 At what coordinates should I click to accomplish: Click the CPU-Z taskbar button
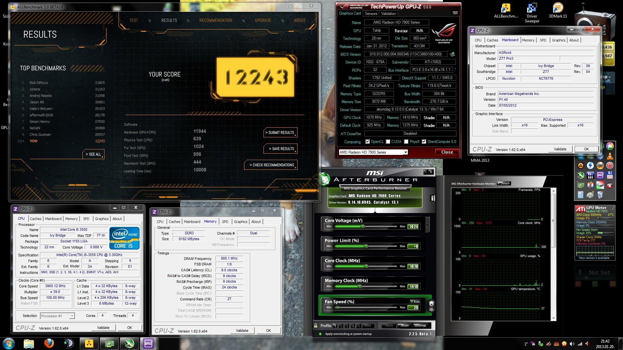pos(148,344)
